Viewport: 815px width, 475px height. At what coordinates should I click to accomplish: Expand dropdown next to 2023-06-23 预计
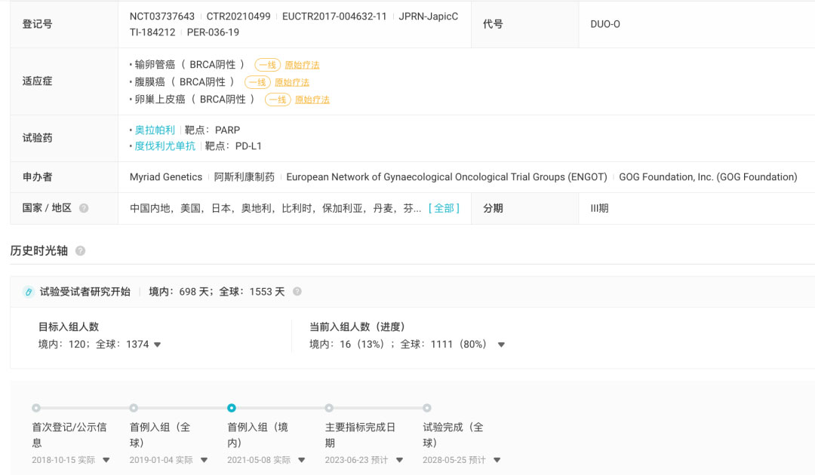399,460
